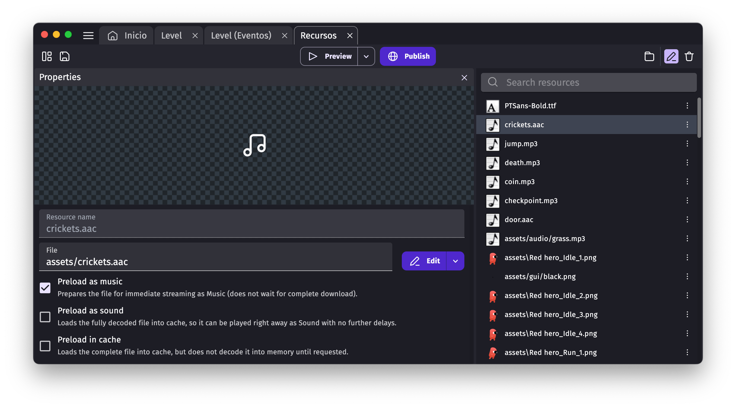
Task: Disable Preload as music
Action: coord(45,288)
